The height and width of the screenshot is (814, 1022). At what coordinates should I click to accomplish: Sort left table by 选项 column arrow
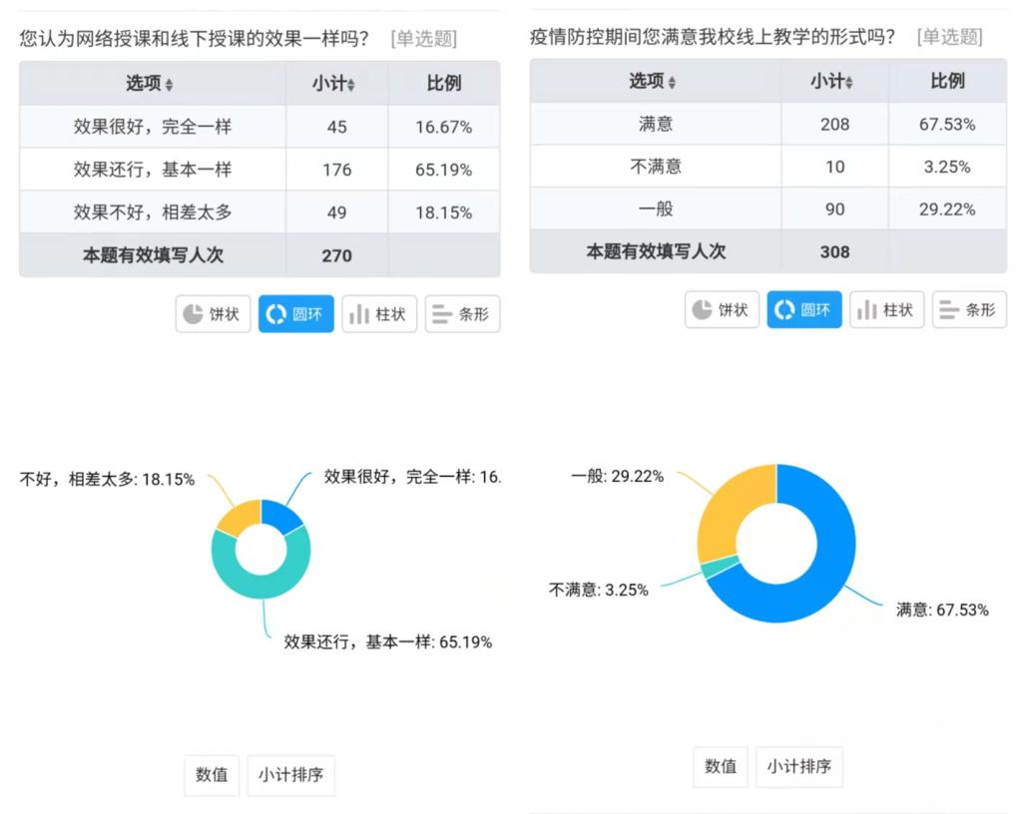(x=170, y=85)
